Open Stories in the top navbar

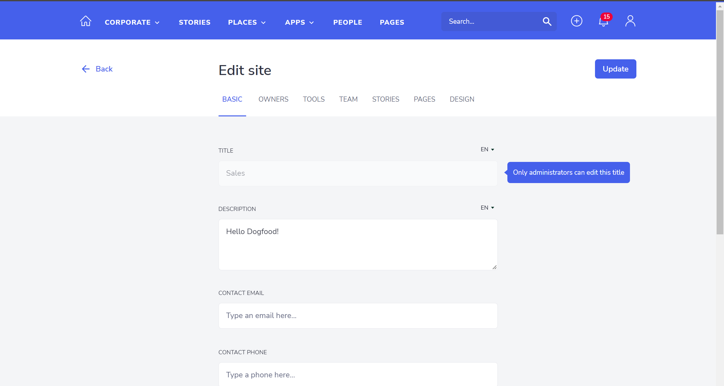tap(194, 22)
